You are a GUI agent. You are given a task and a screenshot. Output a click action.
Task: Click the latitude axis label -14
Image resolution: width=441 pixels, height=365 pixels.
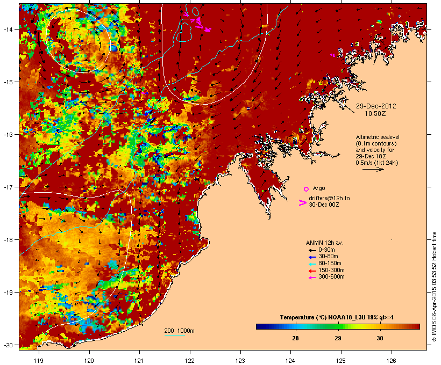click(x=8, y=29)
